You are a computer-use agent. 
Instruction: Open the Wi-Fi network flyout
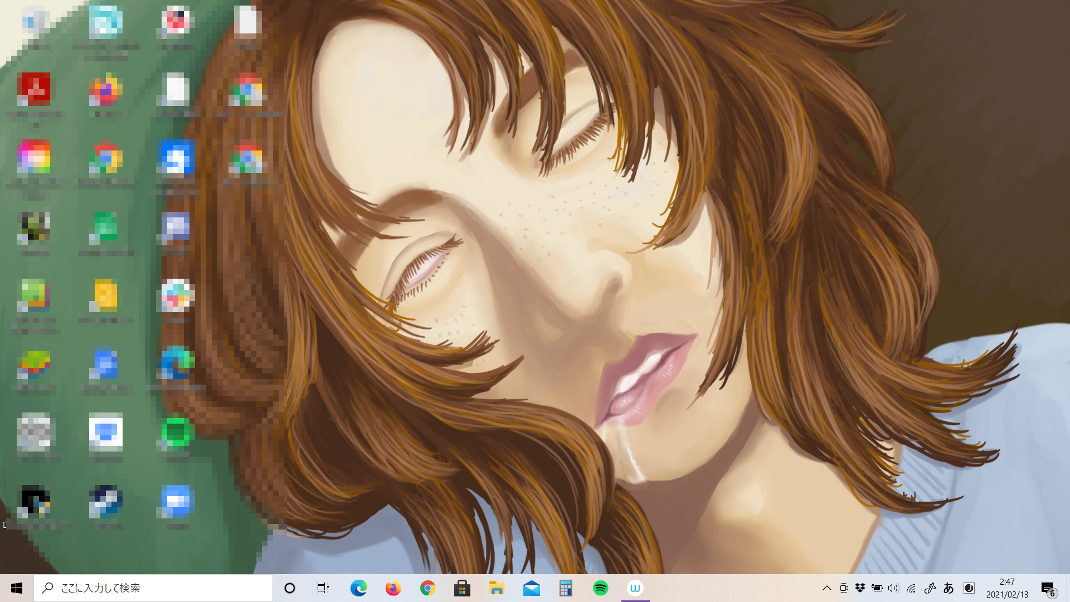pos(911,588)
